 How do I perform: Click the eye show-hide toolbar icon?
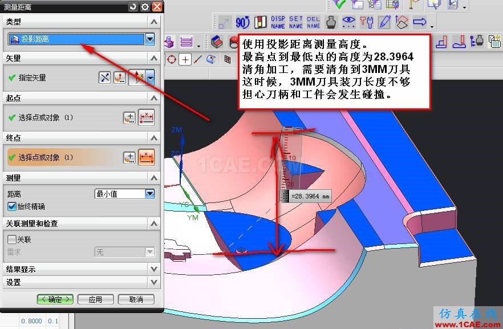pyautogui.click(x=348, y=22)
